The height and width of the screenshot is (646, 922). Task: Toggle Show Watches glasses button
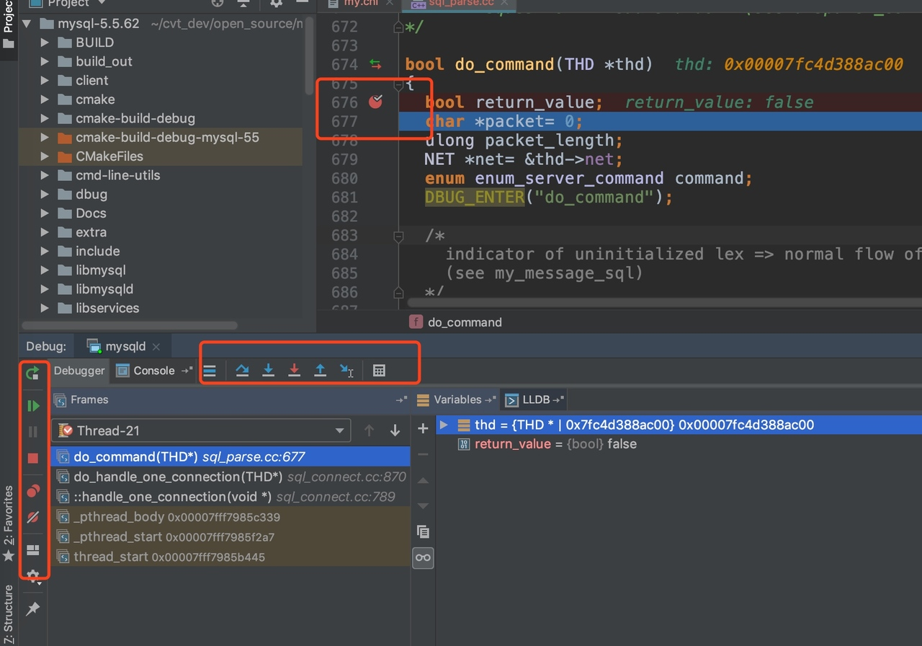(423, 558)
